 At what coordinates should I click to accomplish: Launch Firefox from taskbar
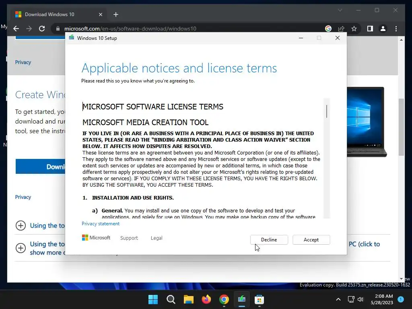point(206,299)
